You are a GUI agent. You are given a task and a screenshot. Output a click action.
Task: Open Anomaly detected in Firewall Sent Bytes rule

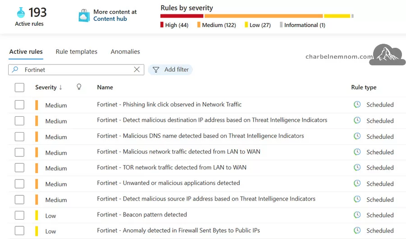tap(178, 230)
